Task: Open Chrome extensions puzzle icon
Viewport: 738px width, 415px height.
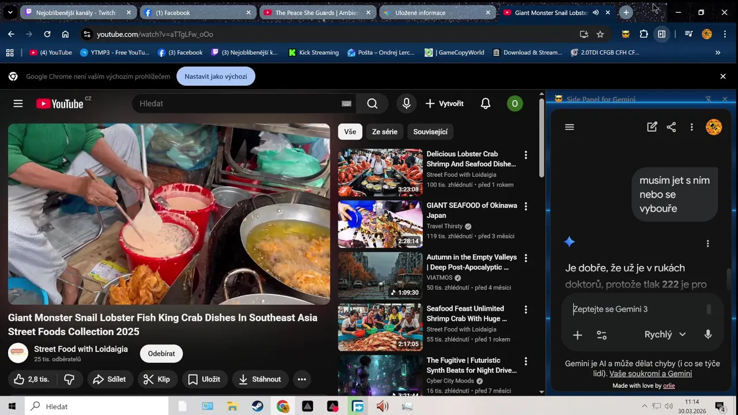Action: (x=643, y=34)
